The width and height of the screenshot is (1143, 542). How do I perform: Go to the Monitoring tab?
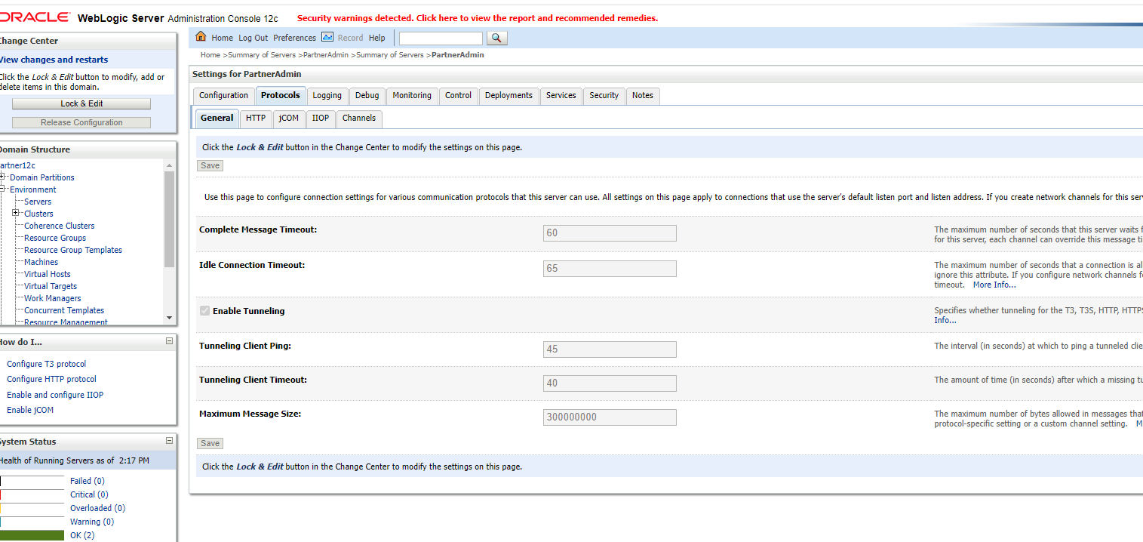pos(412,96)
